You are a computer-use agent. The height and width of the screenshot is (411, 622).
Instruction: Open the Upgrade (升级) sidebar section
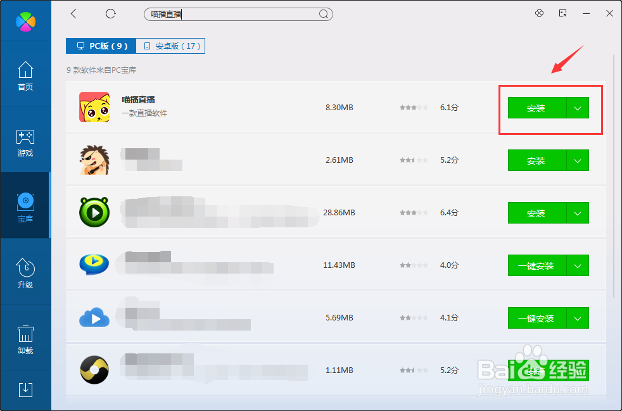tap(25, 271)
